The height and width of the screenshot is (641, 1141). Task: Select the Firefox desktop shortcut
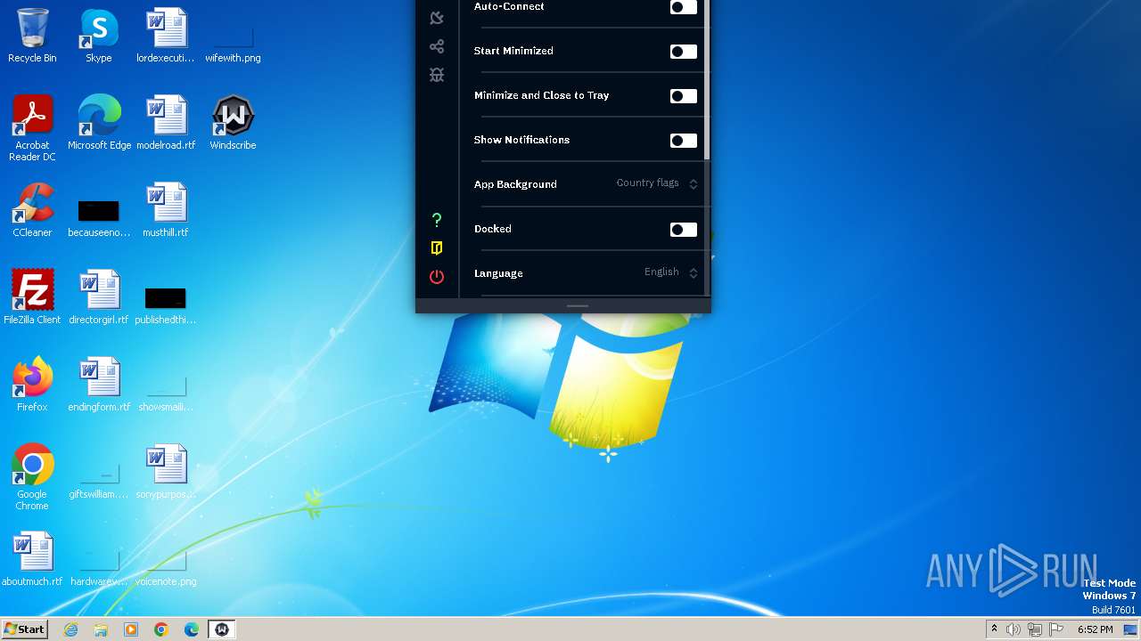(32, 385)
